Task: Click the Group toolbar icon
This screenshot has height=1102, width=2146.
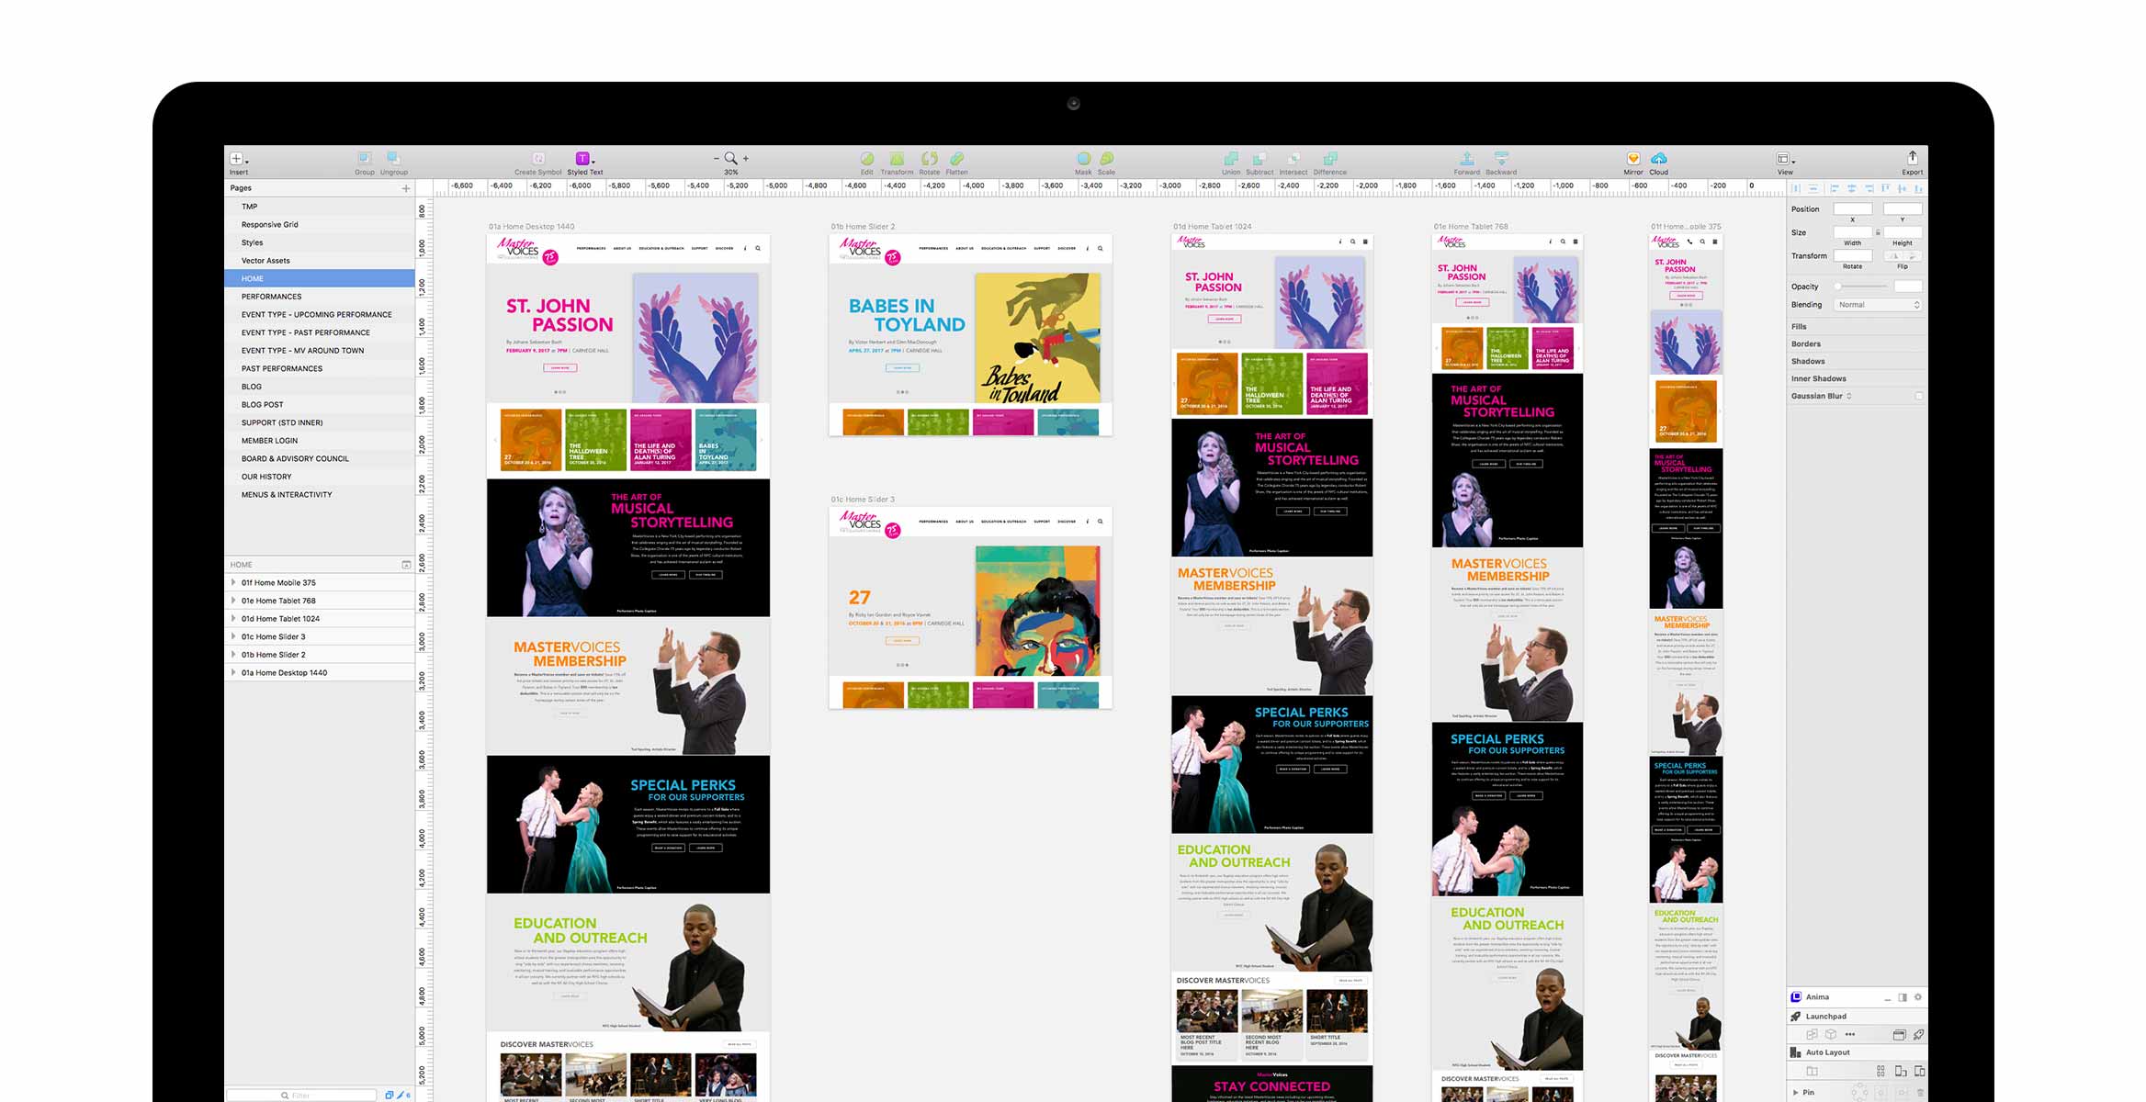Action: click(x=365, y=158)
